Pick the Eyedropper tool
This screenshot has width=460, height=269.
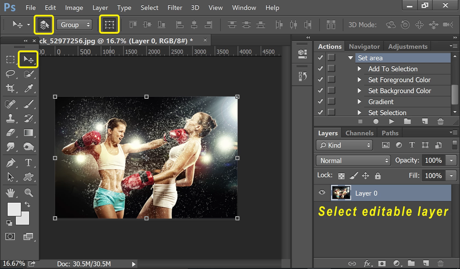click(28, 88)
